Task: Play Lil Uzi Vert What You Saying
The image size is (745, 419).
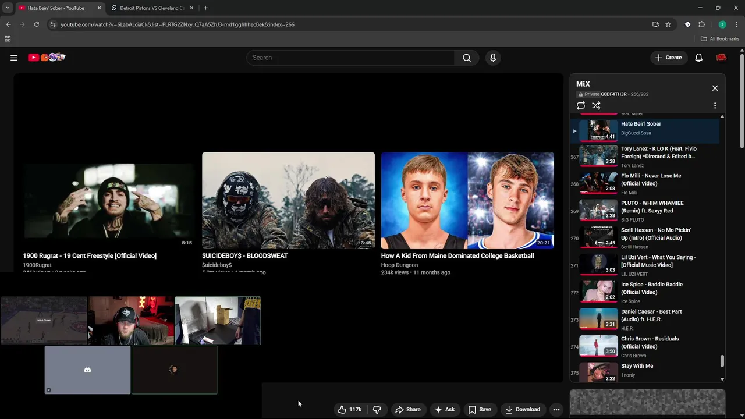Action: click(x=645, y=265)
